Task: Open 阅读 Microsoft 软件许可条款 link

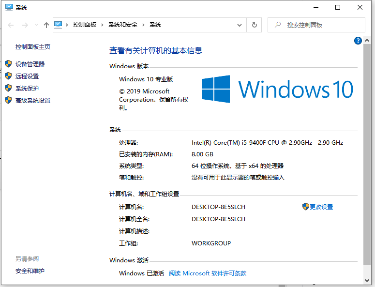Action: [x=208, y=273]
